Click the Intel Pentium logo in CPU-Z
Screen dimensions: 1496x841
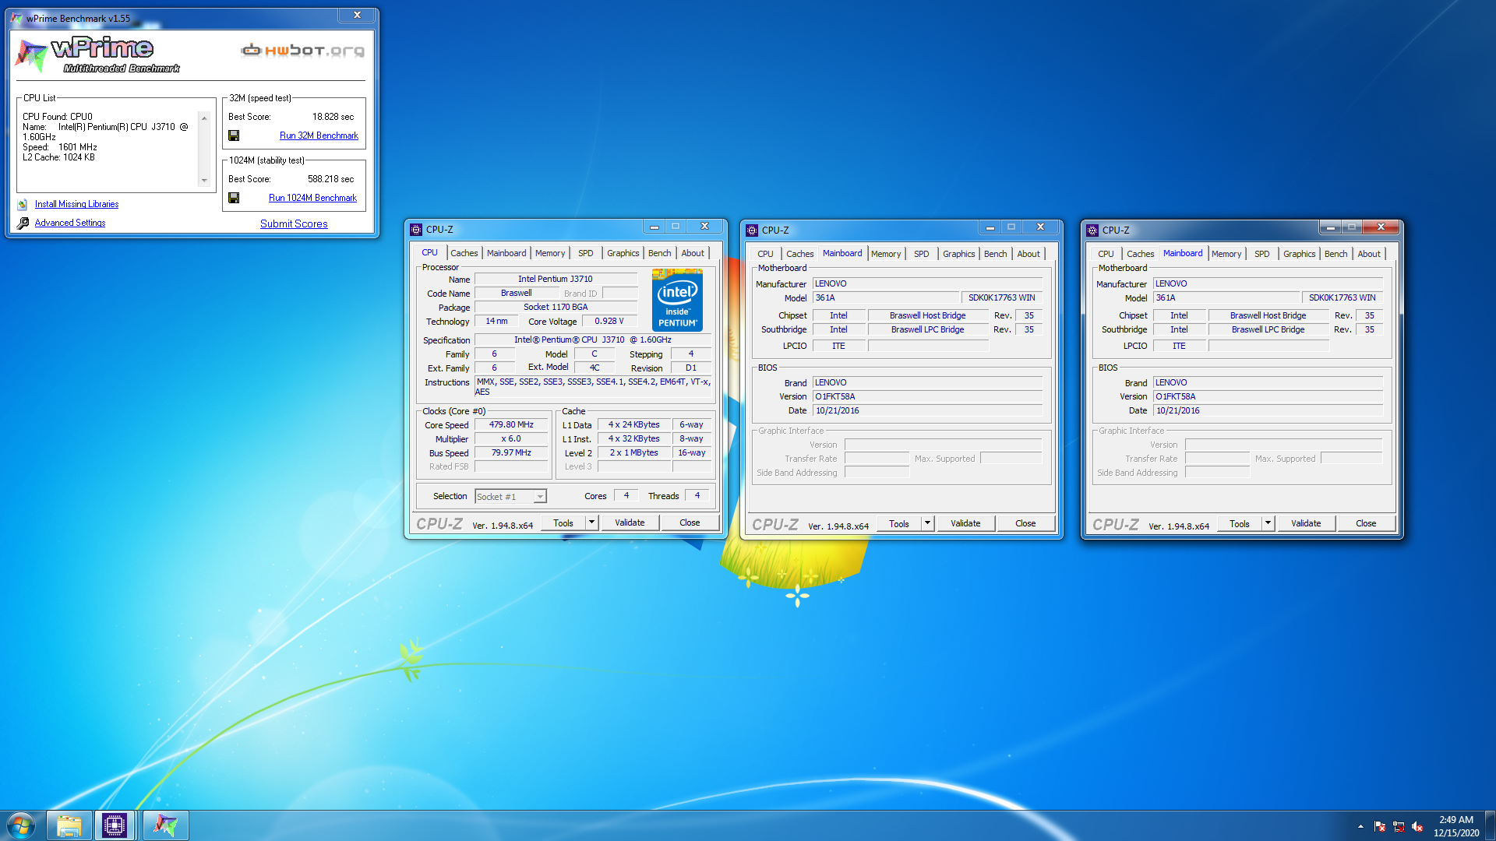[677, 300]
